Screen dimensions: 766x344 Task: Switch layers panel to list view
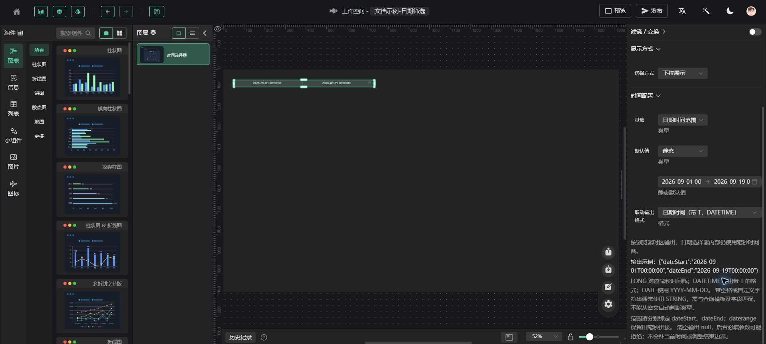(x=192, y=33)
